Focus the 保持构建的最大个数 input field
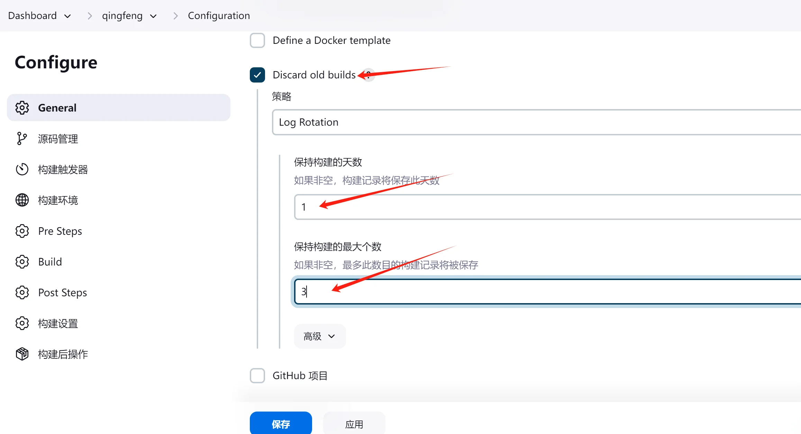Screen dimensions: 801x434 coord(547,292)
